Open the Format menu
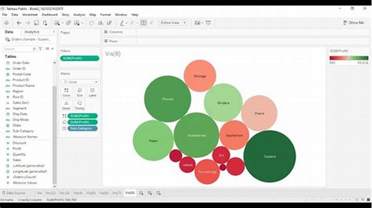Viewport: 372px width, 208px height. pos(106,15)
